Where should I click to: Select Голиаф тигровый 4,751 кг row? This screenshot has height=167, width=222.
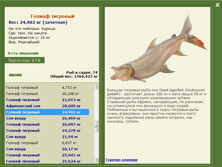(47, 88)
